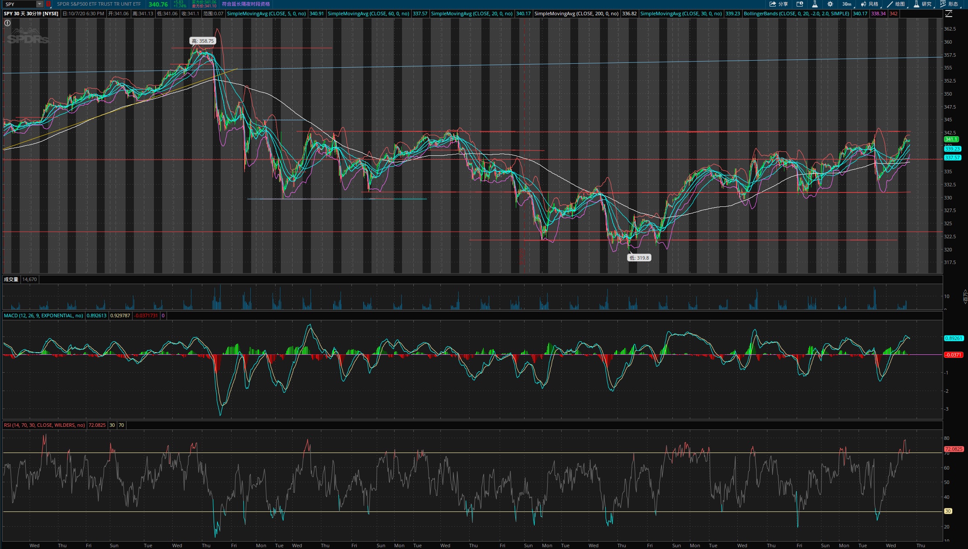Open the 研究 studies dropdown
Viewport: 968px width, 549px height.
pyautogui.click(x=923, y=4)
